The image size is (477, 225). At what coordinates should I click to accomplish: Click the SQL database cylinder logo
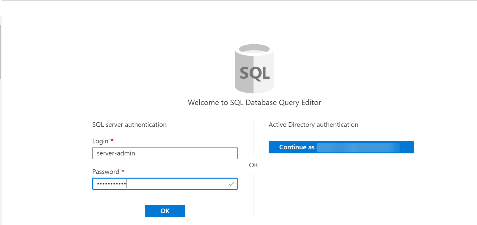click(x=254, y=69)
